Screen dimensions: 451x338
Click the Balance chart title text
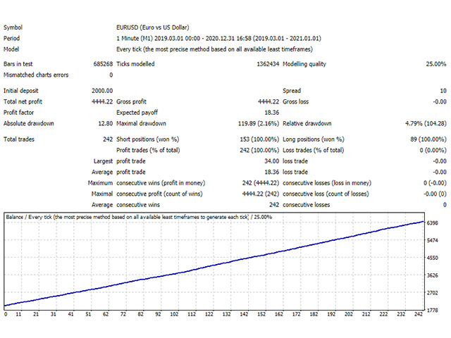[x=139, y=218]
